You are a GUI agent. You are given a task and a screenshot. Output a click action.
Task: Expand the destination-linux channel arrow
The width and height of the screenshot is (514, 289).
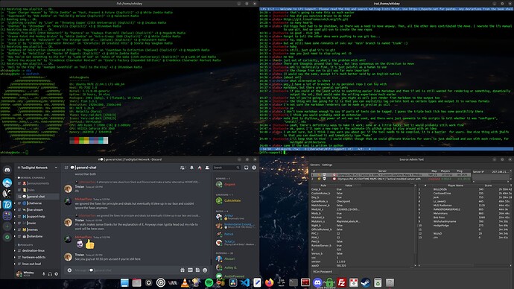pos(15,251)
